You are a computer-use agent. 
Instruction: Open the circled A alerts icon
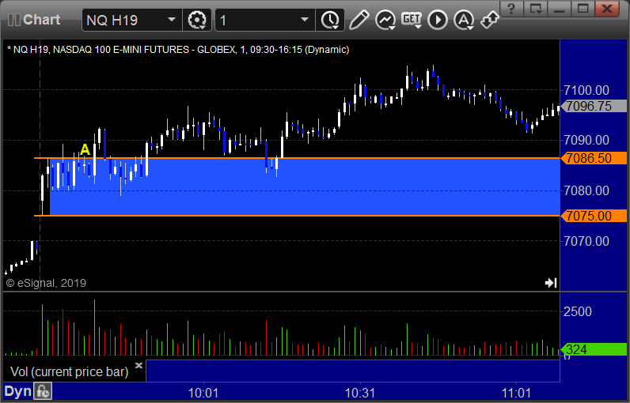point(464,20)
